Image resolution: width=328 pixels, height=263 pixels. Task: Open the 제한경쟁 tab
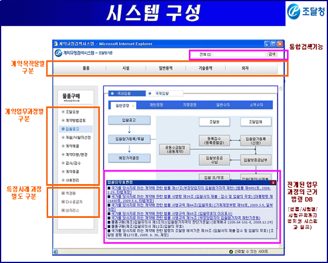coord(156,105)
